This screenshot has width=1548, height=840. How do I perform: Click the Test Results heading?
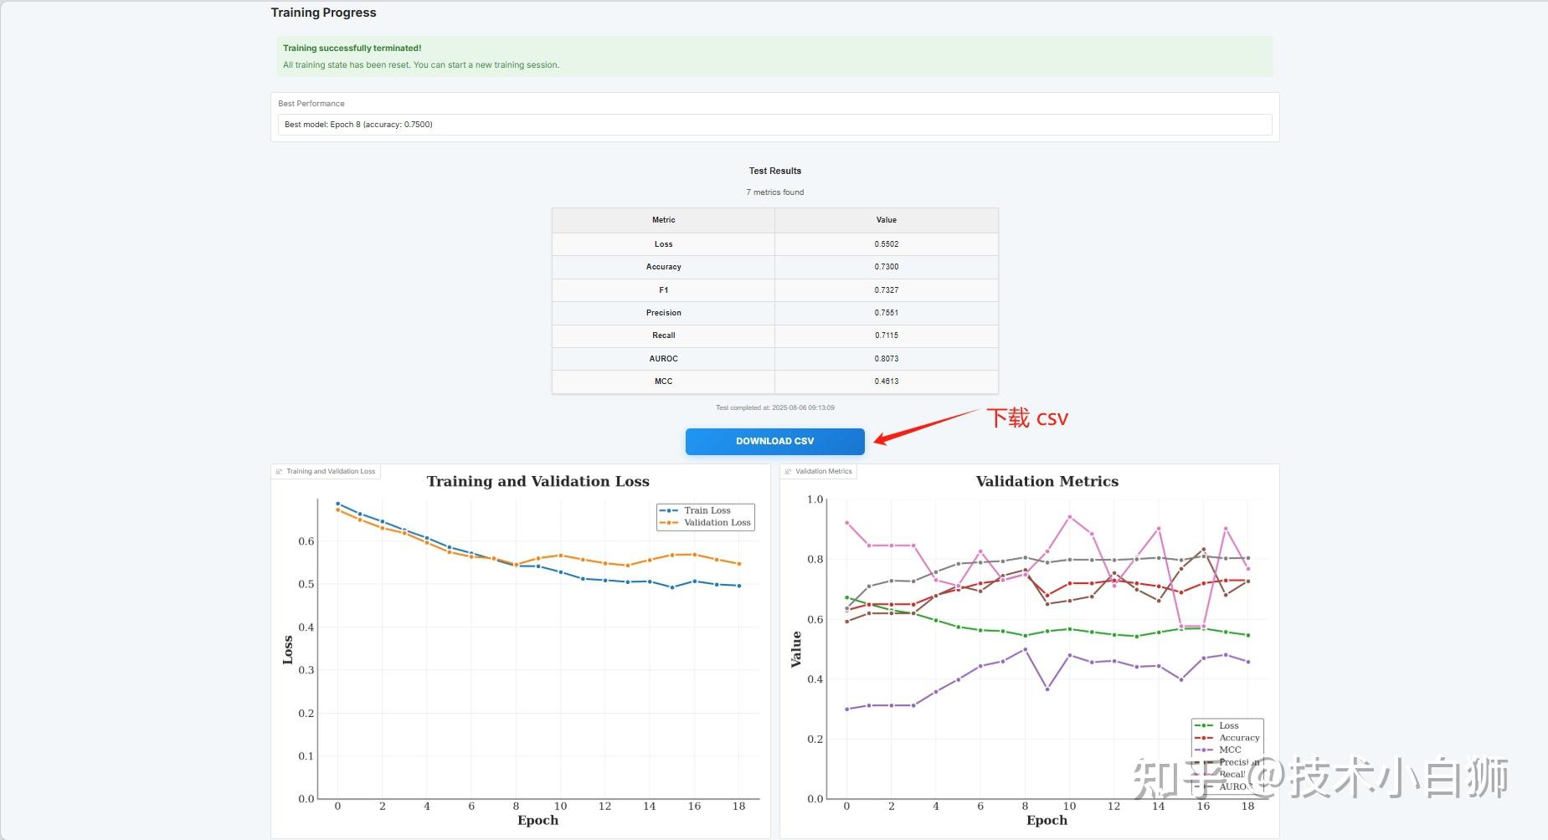[774, 171]
